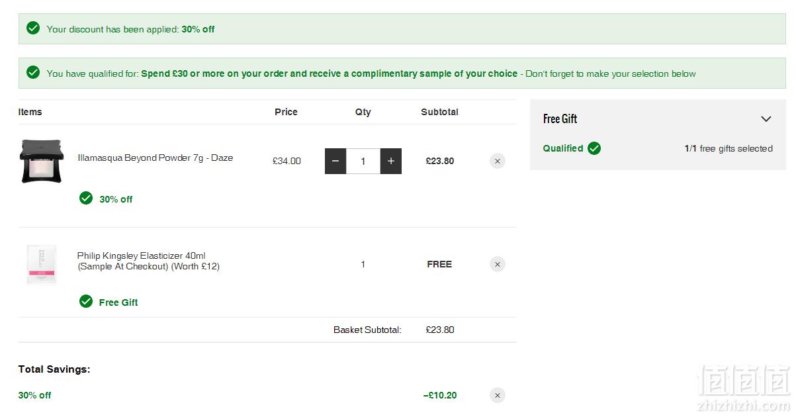Click the 1/1 free gifts selected text

729,148
